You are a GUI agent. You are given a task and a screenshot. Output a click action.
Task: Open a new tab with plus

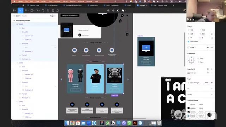(173, 5)
